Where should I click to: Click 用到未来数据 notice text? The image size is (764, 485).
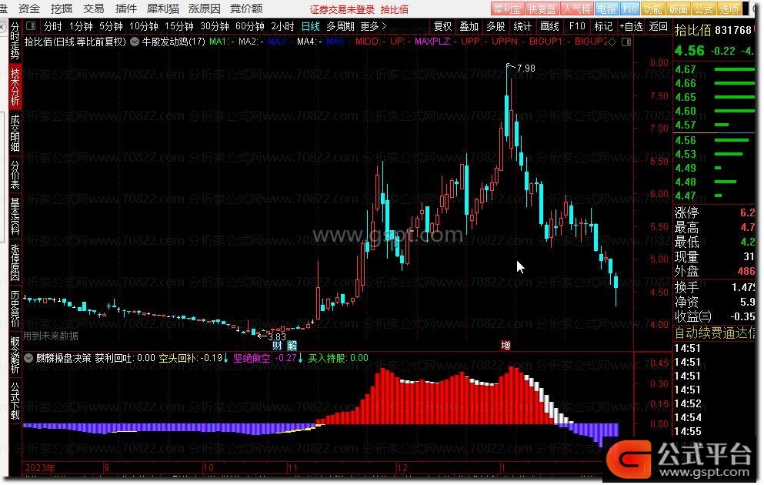(x=51, y=336)
